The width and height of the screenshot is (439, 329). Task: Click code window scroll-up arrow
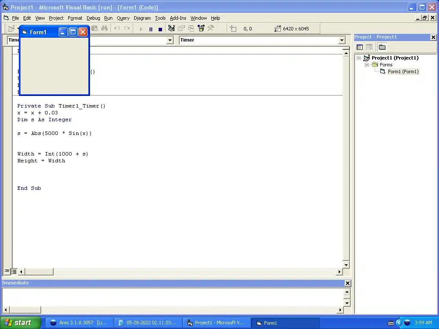click(346, 53)
